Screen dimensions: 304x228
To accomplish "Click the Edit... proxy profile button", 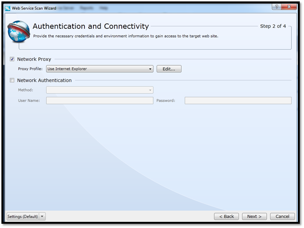I will point(169,69).
